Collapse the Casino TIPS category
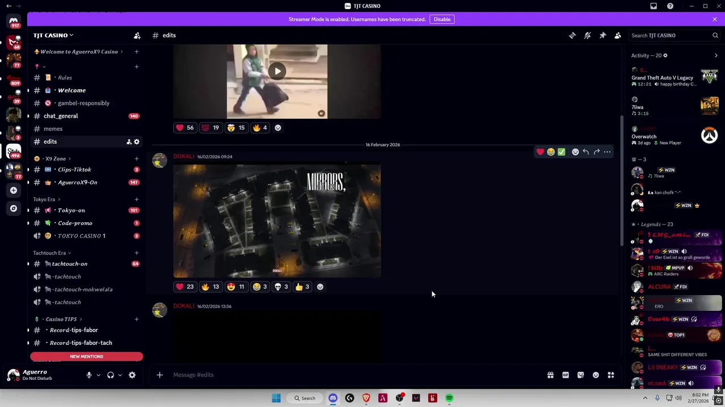 click(x=59, y=319)
